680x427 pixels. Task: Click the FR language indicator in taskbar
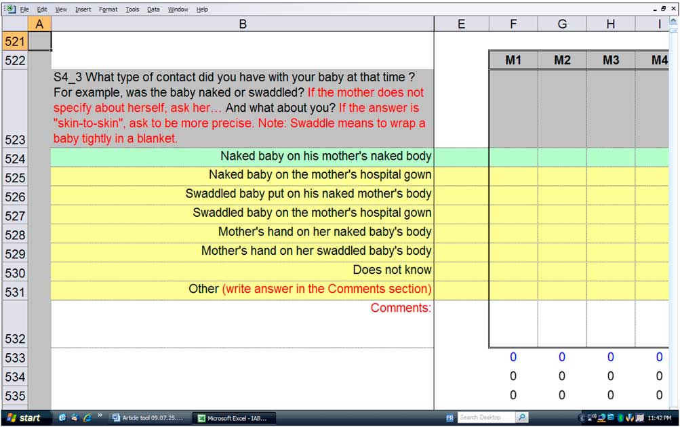450,418
